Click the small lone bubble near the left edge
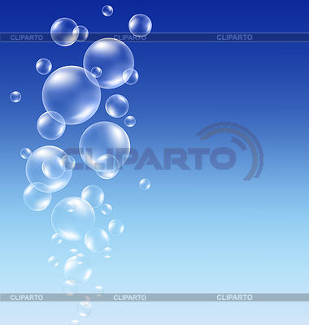Screen dimensions: 309x325 15,97
